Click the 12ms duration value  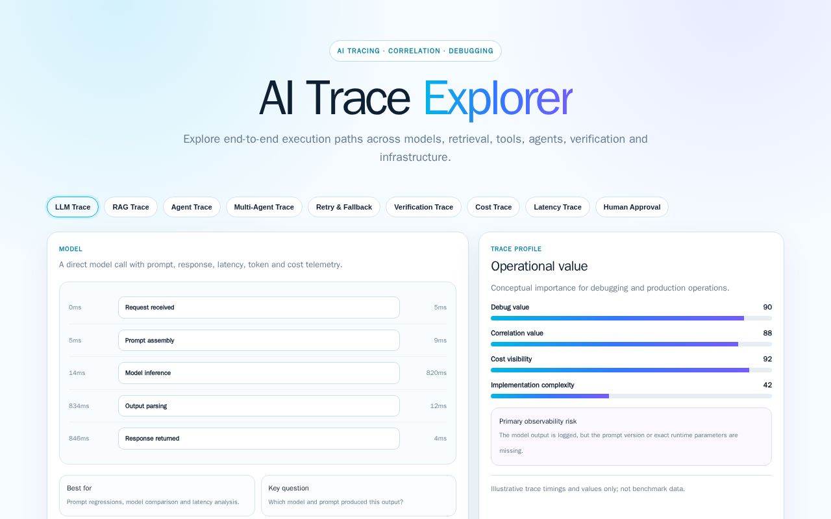(438, 406)
